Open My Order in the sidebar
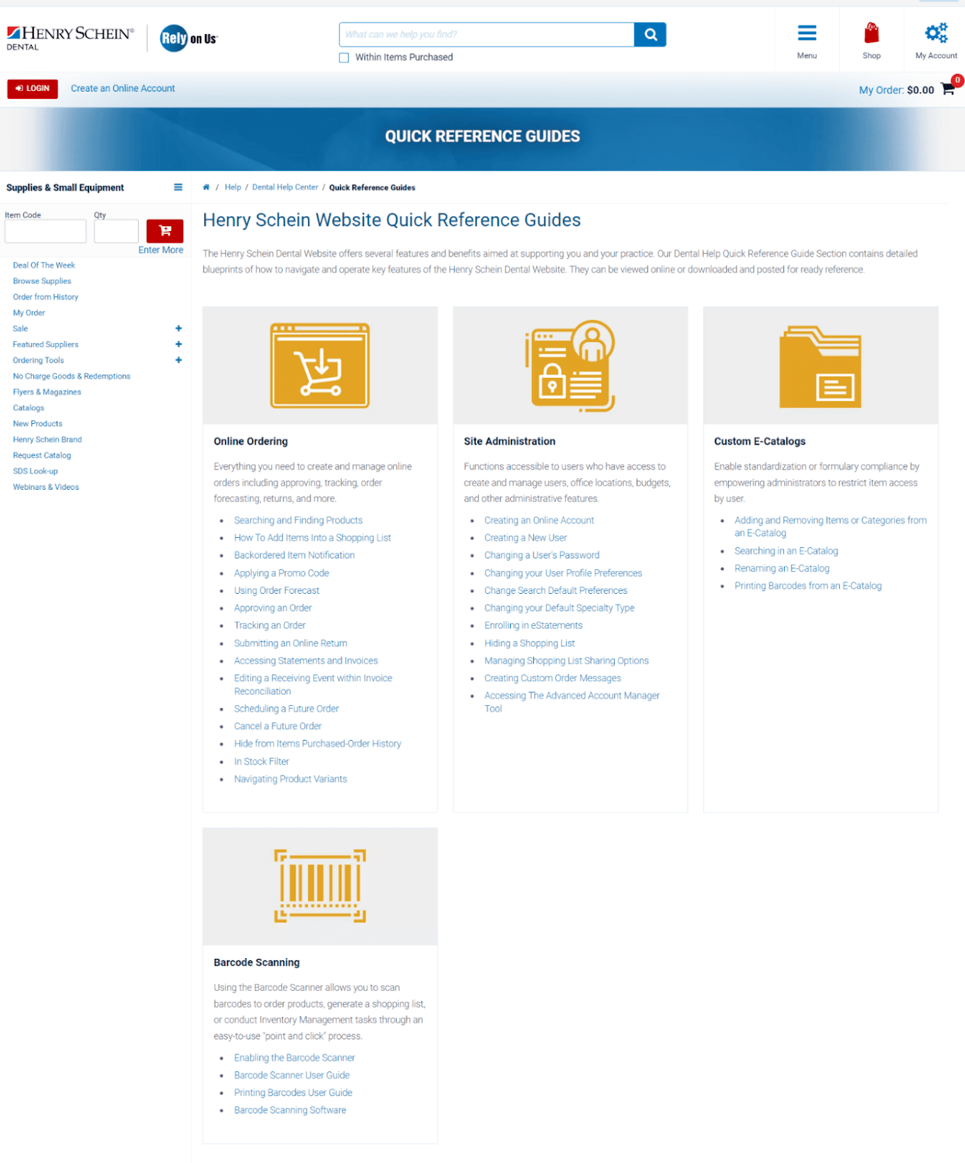 pos(29,313)
